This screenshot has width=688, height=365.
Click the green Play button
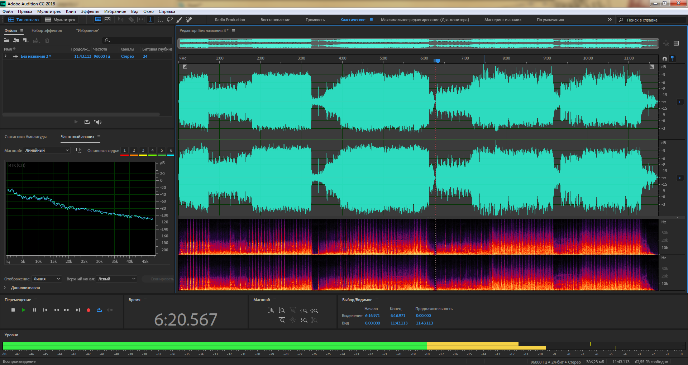(24, 310)
